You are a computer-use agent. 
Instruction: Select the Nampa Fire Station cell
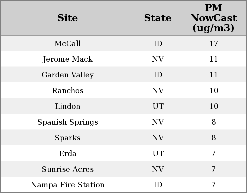pyautogui.click(x=68, y=185)
